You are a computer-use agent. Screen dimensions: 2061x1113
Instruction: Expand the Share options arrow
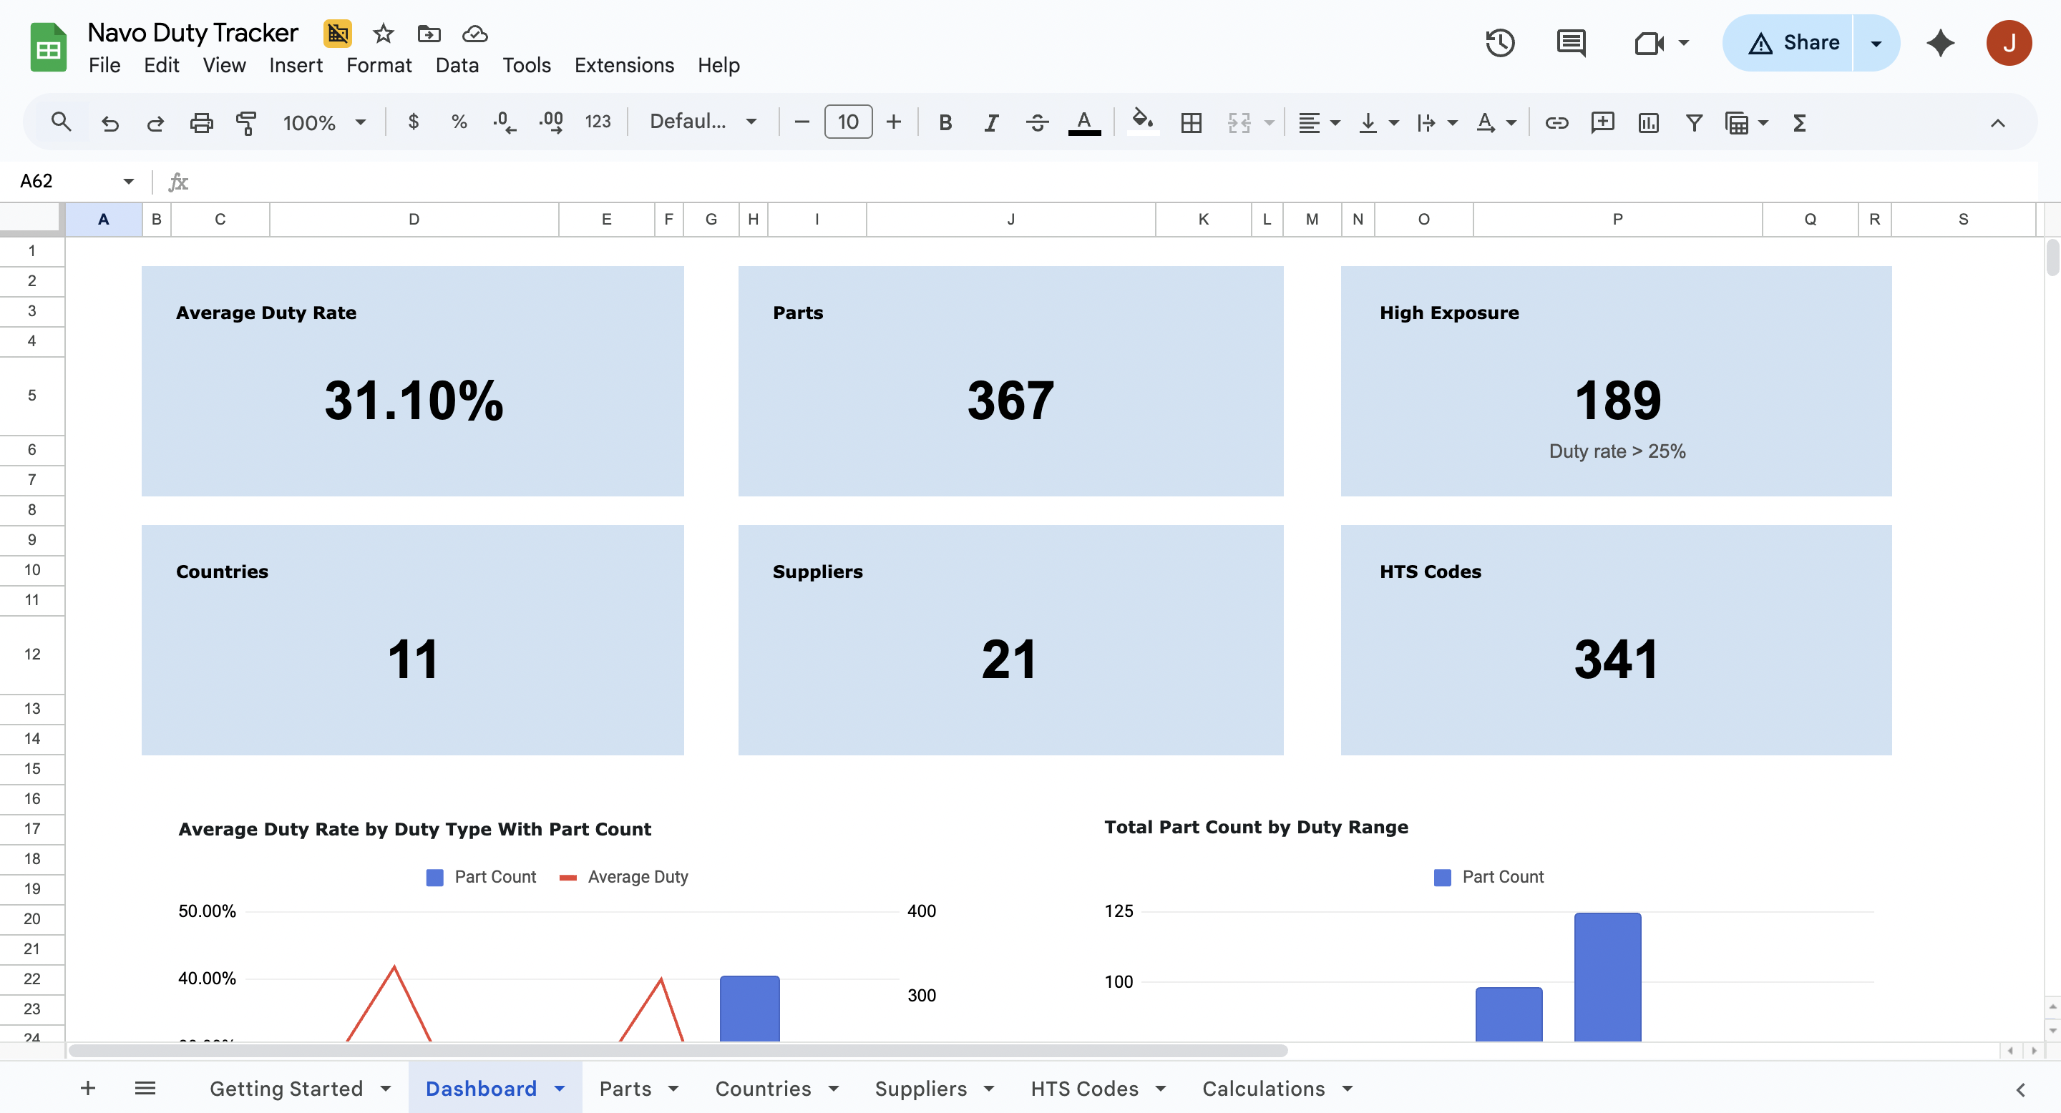[x=1876, y=42]
